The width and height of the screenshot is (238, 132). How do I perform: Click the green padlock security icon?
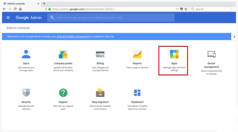pyautogui.click(x=50, y=9)
